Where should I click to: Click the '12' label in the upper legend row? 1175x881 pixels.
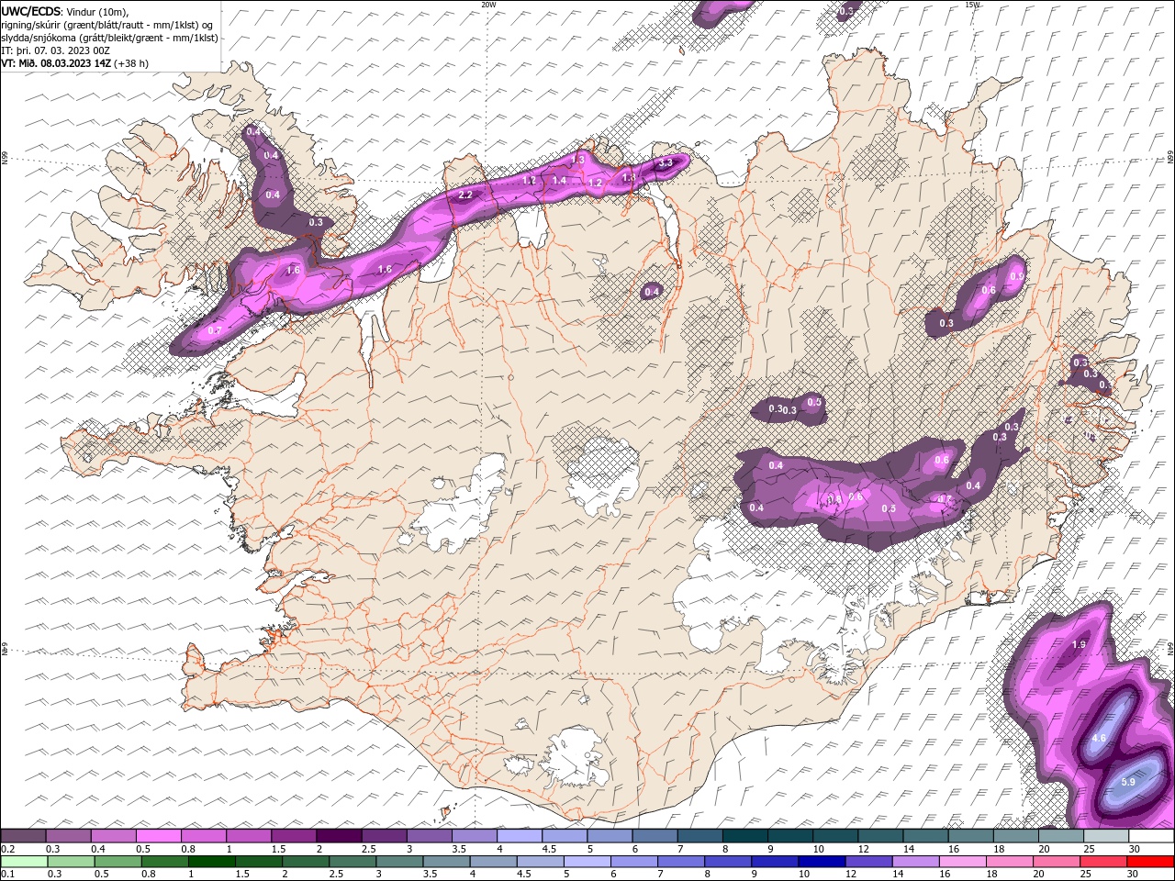(863, 849)
